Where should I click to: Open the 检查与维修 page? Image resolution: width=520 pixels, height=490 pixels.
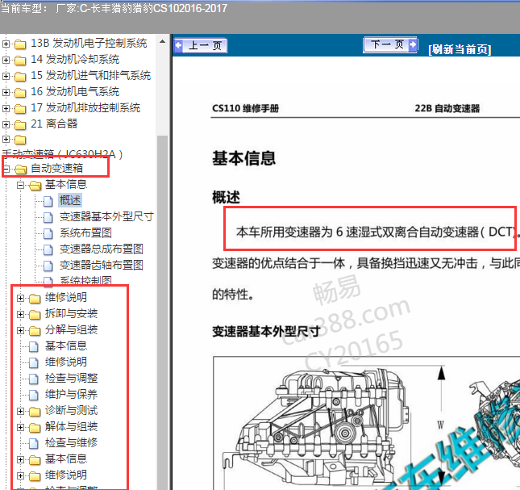(x=71, y=443)
